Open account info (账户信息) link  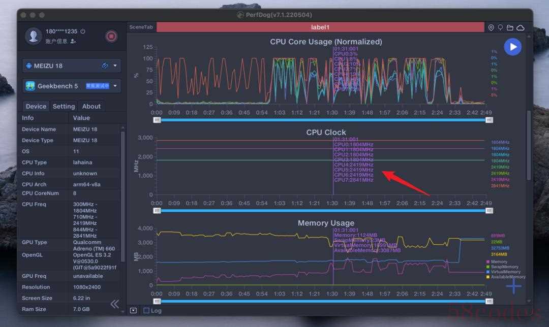60,41
